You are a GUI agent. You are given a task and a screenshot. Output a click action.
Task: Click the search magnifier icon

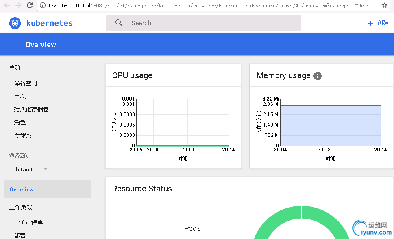[119, 23]
